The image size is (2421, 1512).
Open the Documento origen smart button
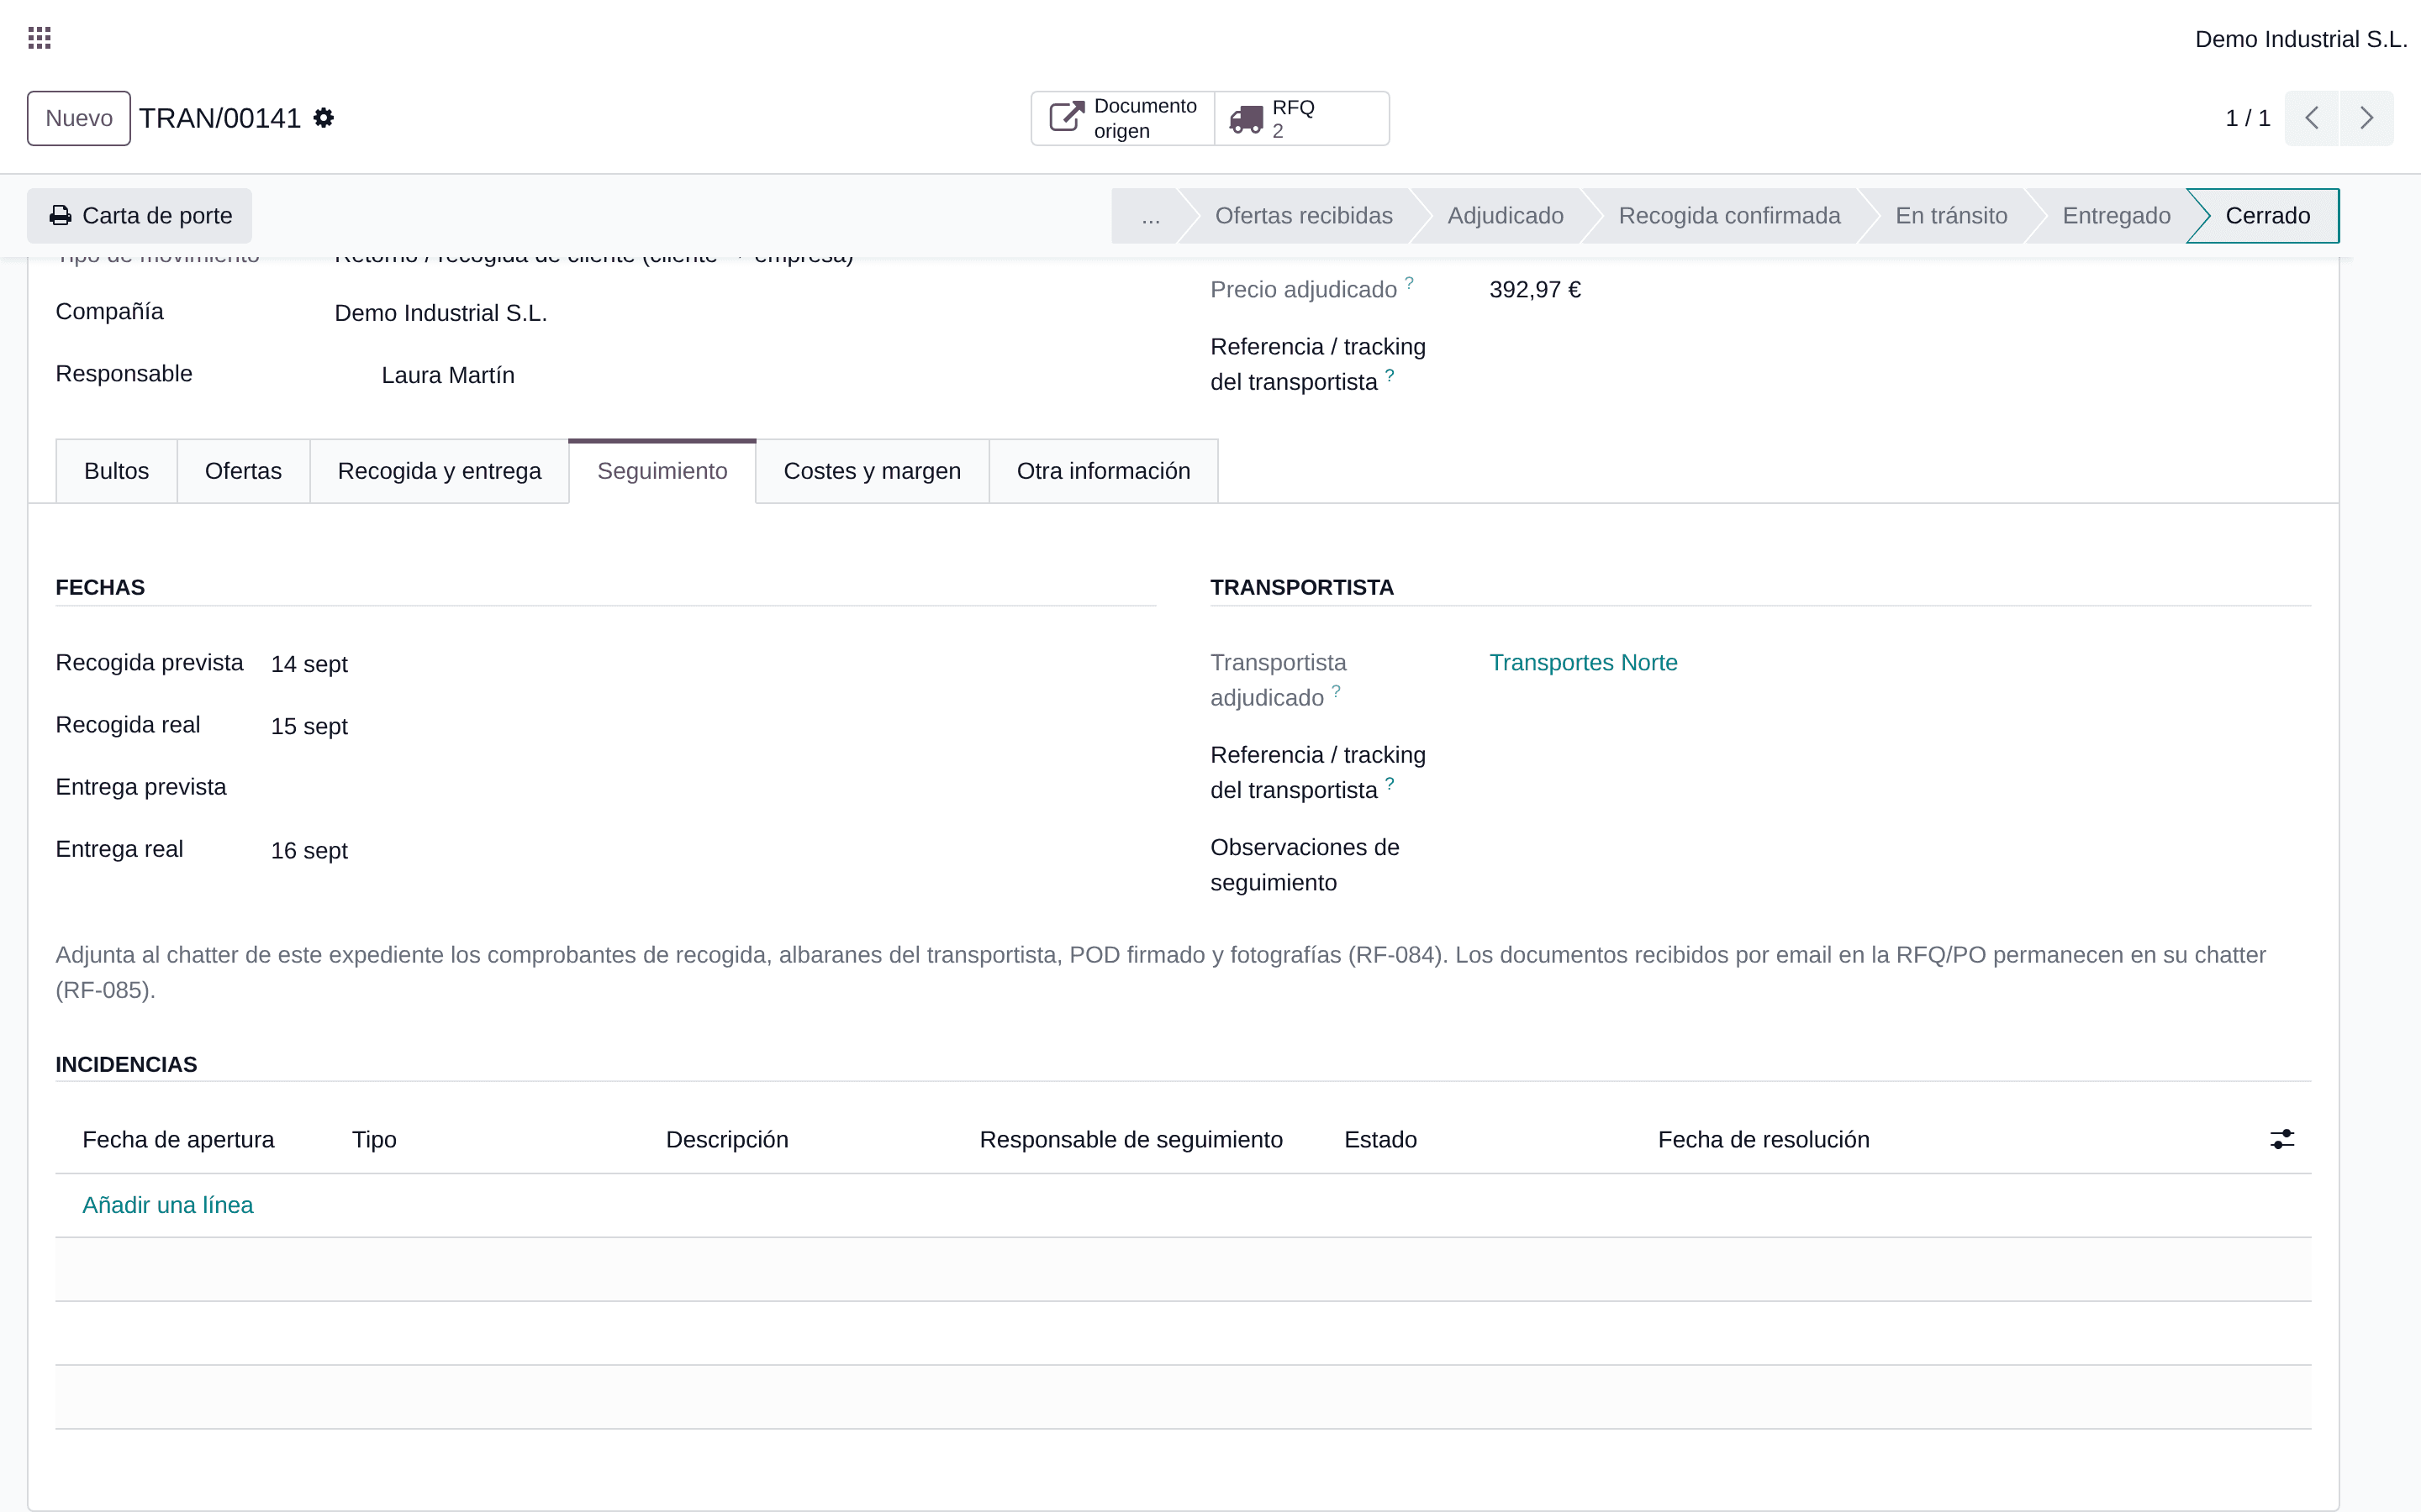pos(1122,118)
